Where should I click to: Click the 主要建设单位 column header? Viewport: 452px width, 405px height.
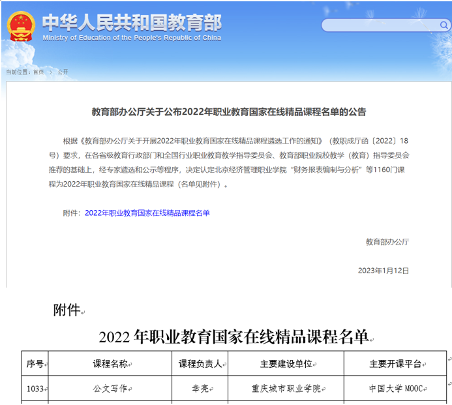click(x=286, y=364)
